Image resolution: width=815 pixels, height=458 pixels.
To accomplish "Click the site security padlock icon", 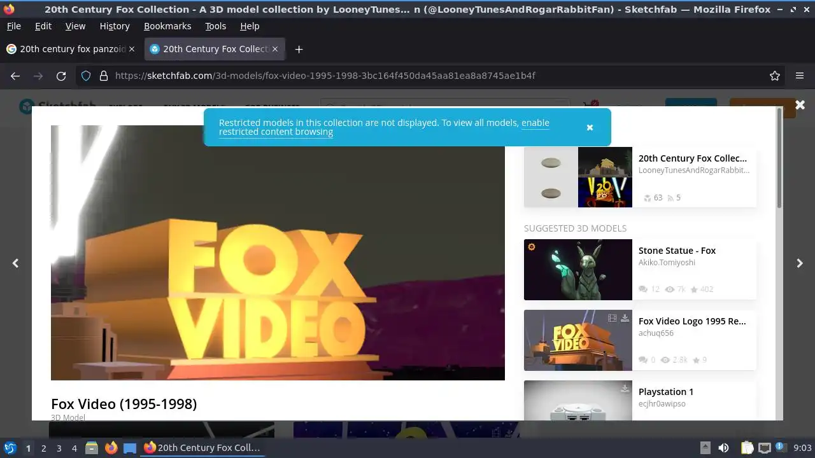I will 104,76.
